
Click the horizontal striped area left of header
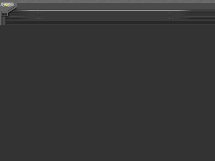tap(17, 16)
